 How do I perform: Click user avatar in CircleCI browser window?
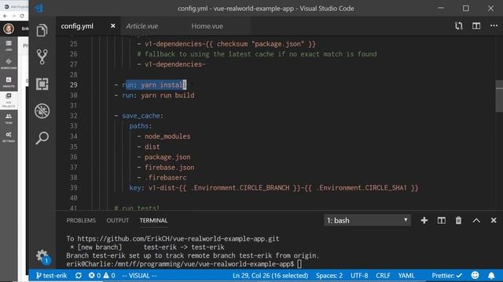[9, 29]
